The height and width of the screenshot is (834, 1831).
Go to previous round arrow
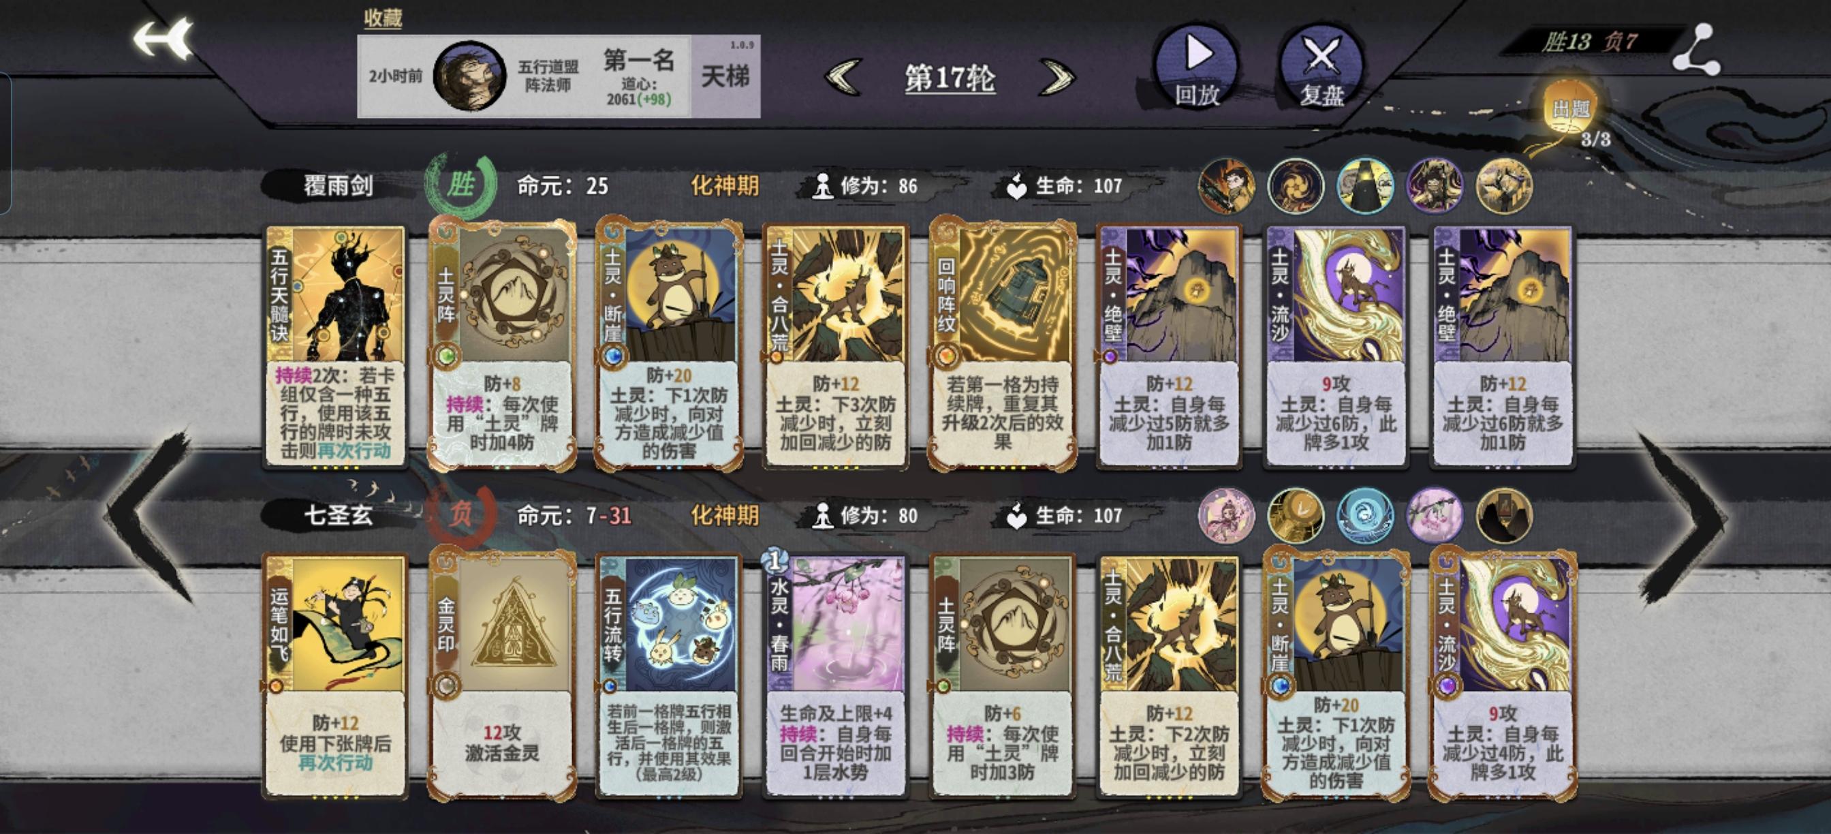tap(845, 77)
